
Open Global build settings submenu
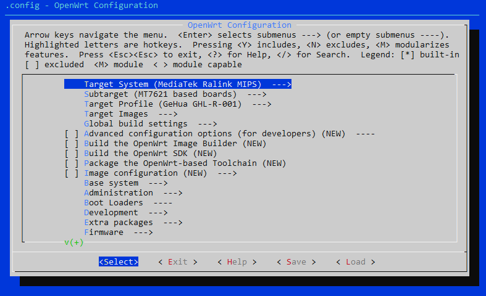click(x=150, y=124)
